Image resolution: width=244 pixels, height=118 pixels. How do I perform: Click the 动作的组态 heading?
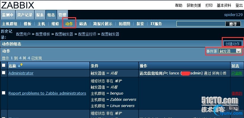(12, 44)
